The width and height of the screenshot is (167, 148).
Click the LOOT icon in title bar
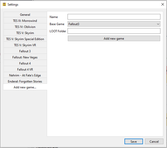tap(4, 4)
